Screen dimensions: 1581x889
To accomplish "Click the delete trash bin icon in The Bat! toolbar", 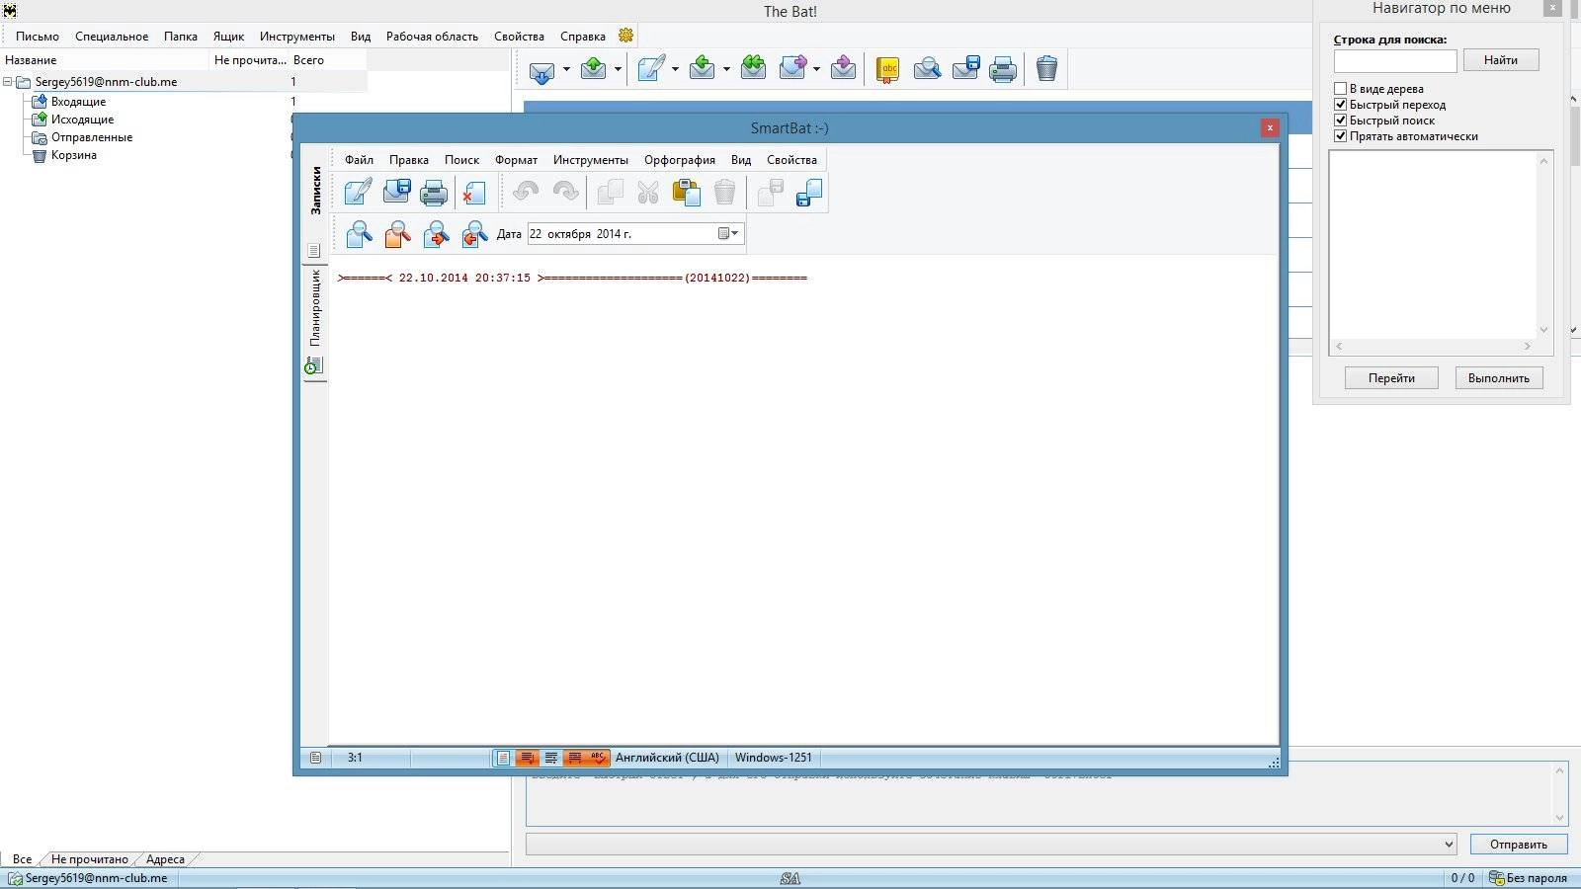I will point(1046,69).
